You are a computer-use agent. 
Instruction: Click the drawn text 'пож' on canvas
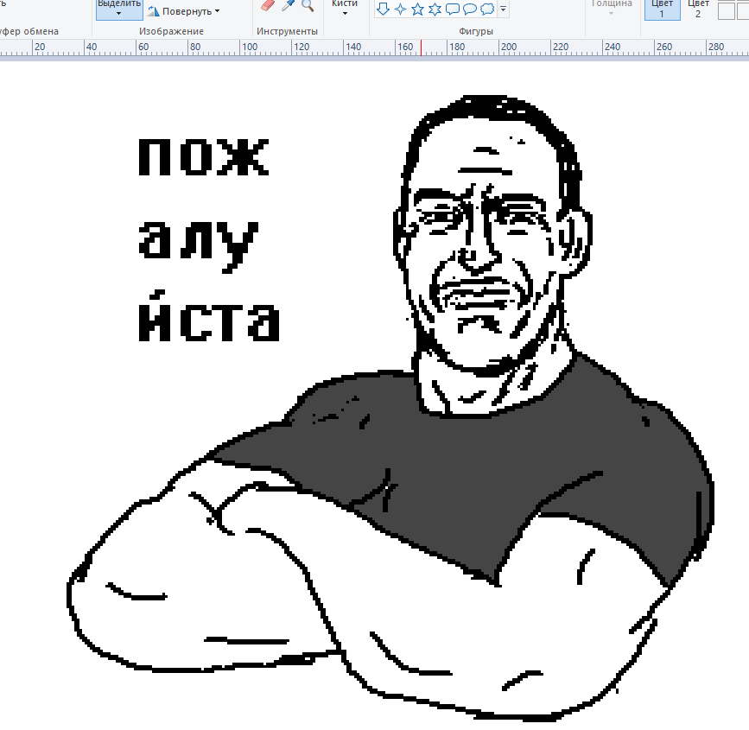coord(204,157)
